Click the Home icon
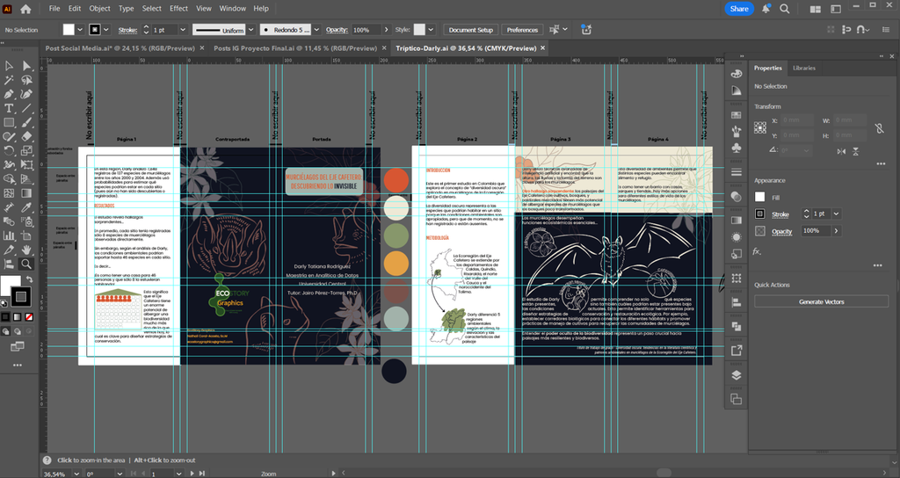This screenshot has height=478, width=900. coord(25,9)
